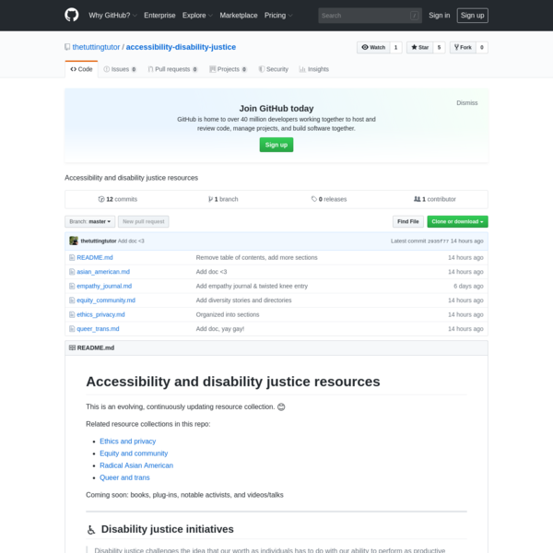Image resolution: width=553 pixels, height=553 pixels.
Task: View the 1 branch
Action: (223, 199)
